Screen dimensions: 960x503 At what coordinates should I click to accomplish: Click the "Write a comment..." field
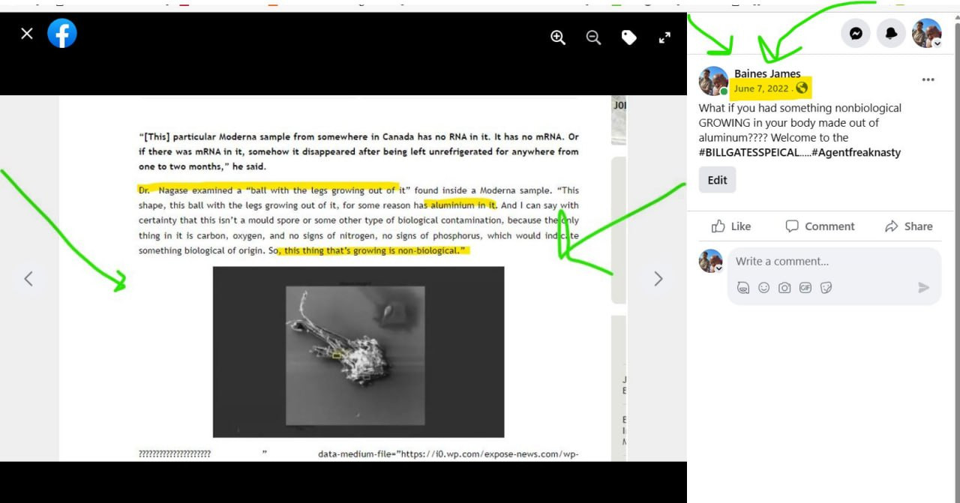(825, 262)
